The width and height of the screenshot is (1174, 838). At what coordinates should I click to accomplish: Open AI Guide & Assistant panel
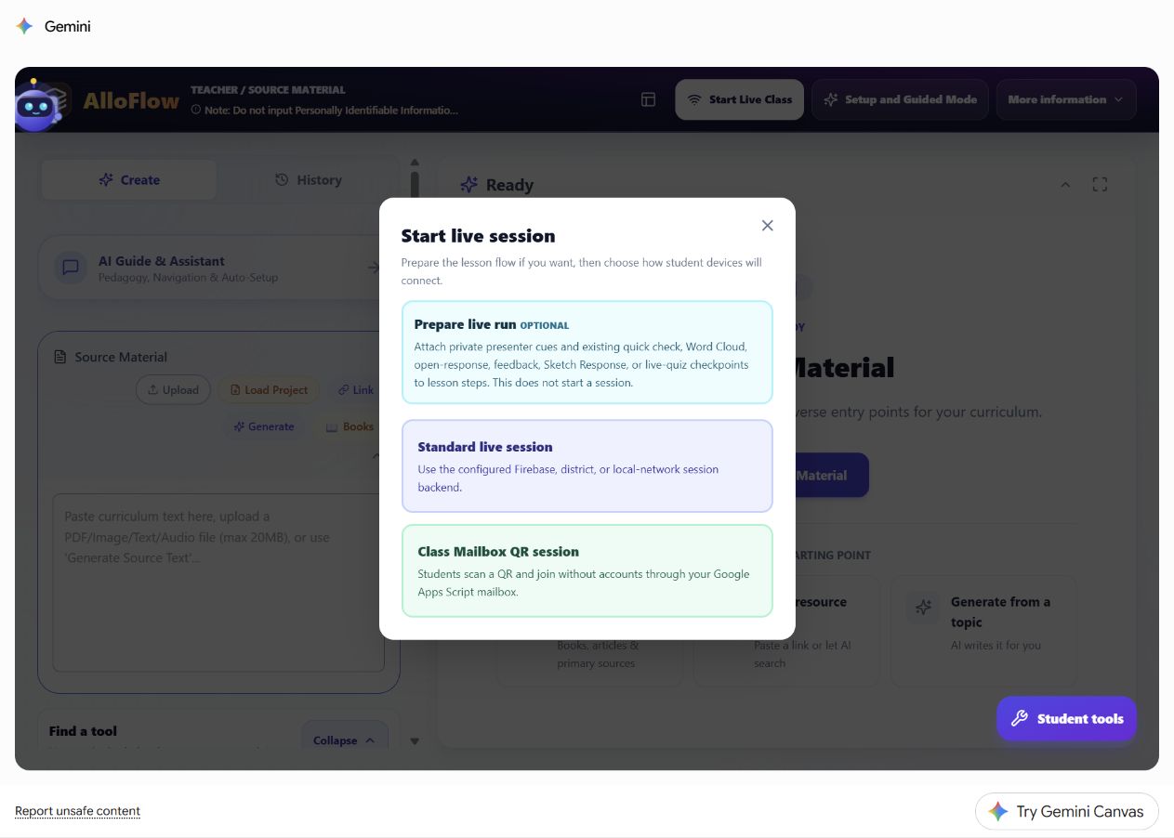tap(218, 268)
